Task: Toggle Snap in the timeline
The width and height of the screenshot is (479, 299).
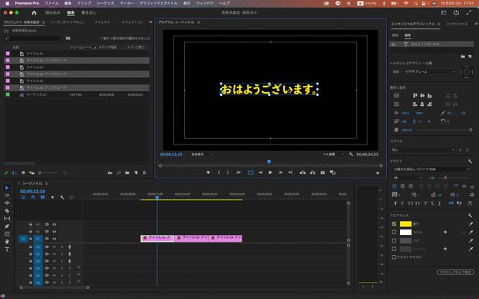Action: click(x=33, y=197)
